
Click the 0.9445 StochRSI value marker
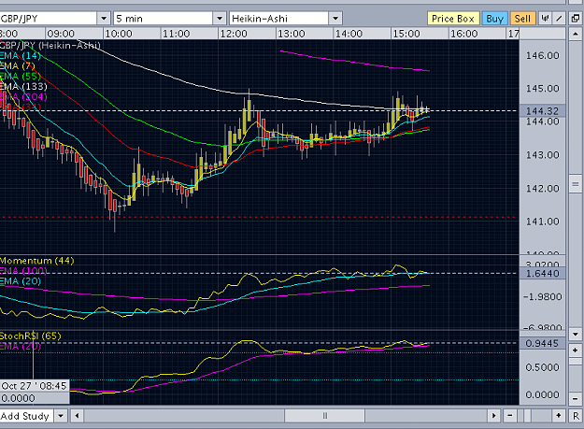[542, 343]
